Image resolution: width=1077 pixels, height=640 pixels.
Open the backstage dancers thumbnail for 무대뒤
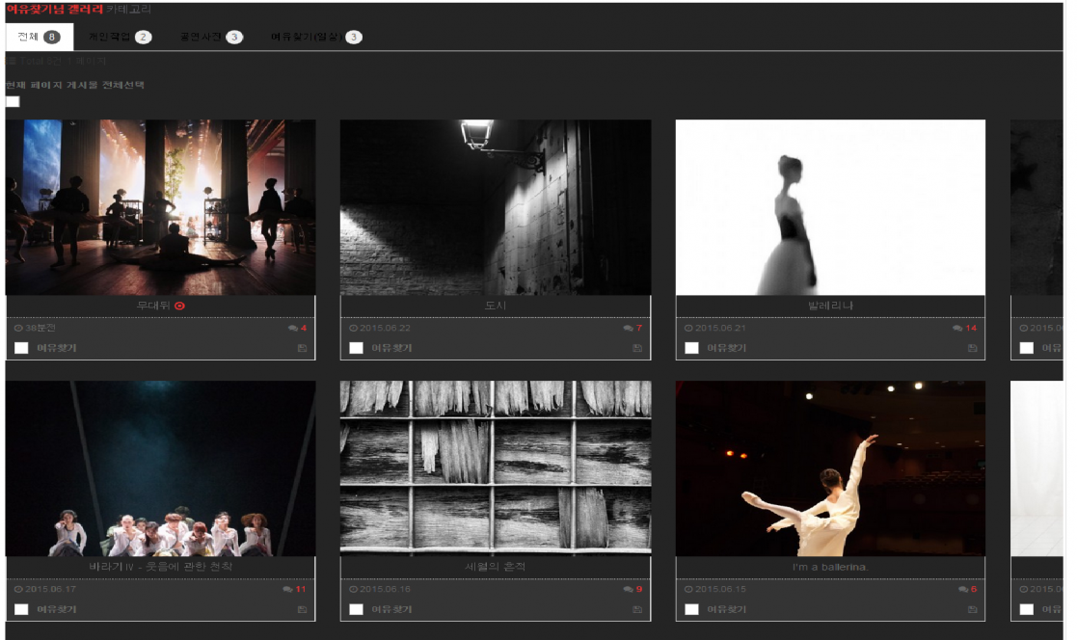click(x=161, y=207)
